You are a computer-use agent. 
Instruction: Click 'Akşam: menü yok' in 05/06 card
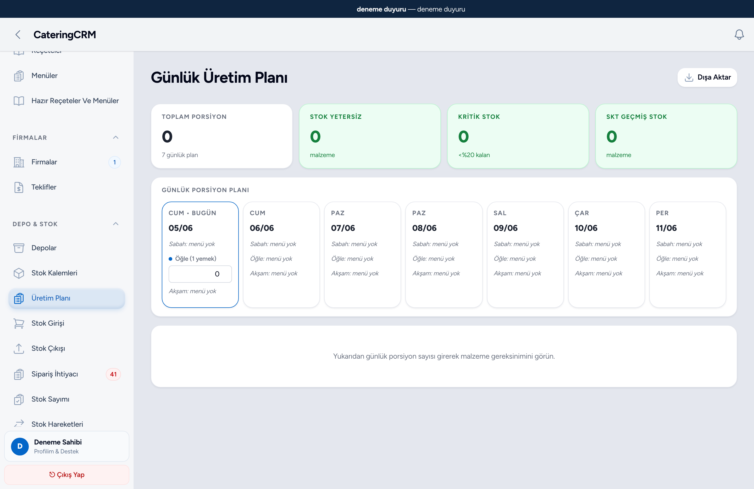tap(192, 291)
